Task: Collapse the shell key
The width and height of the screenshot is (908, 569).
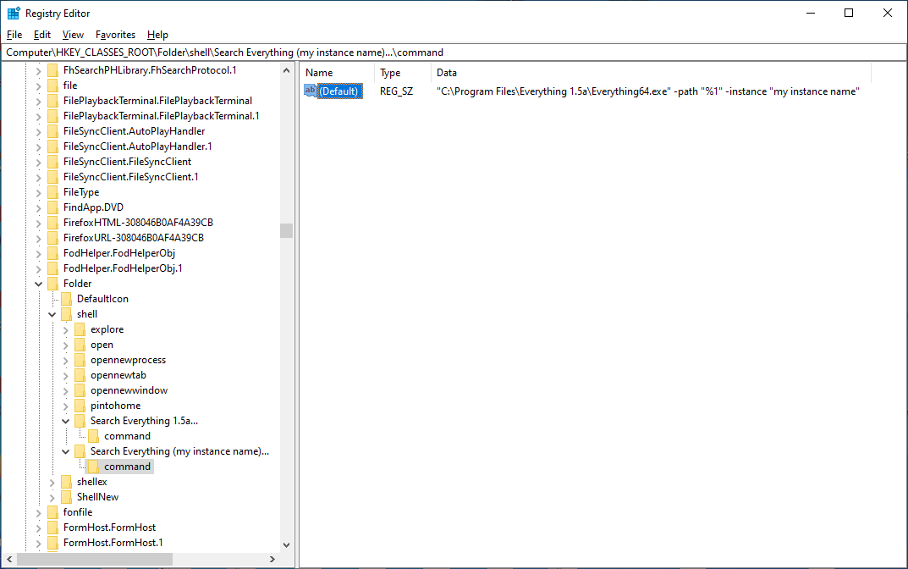Action: (52, 314)
